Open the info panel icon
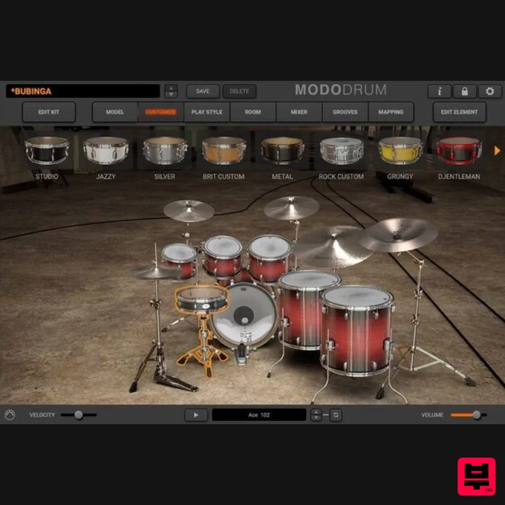505x505 pixels. 439,92
